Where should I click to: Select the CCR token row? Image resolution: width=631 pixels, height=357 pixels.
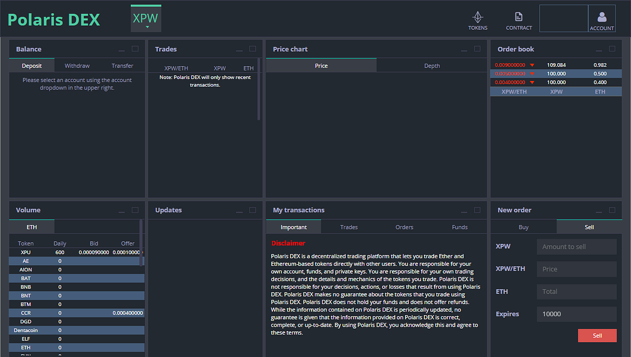pos(76,313)
